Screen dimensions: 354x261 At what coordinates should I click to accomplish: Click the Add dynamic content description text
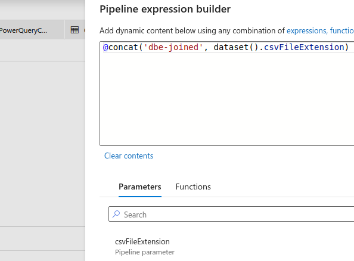(192, 30)
